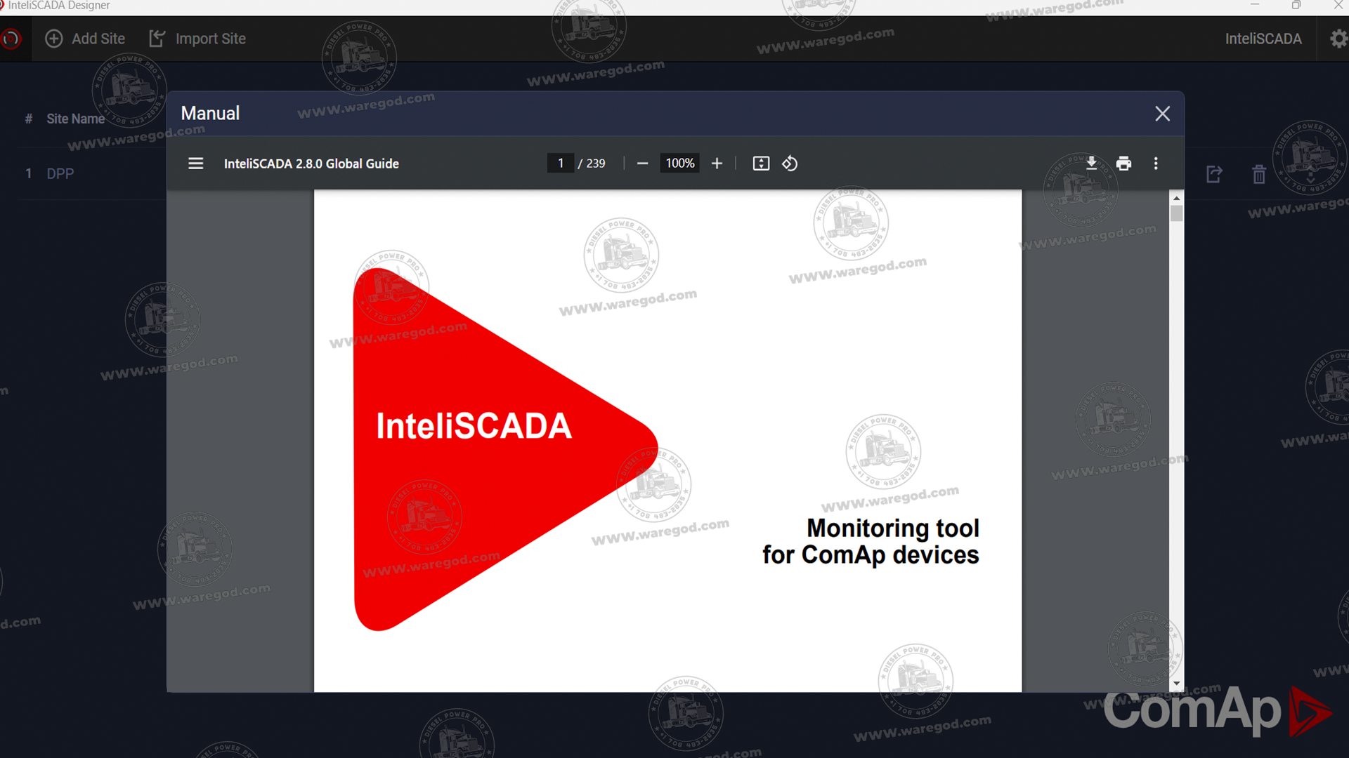
Task: Delete the DPP site
Action: (x=1259, y=174)
